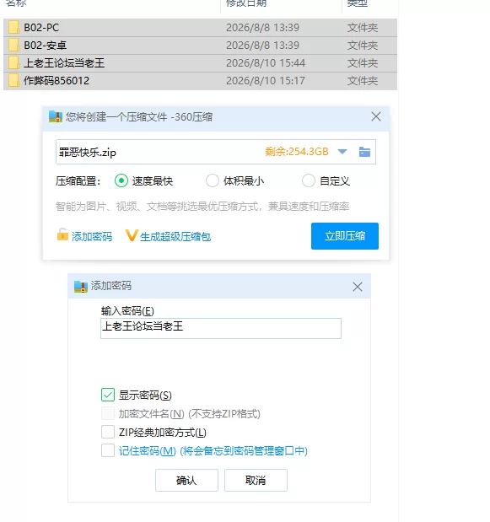Click the 显示密码(S) label text
The width and height of the screenshot is (490, 522).
coord(145,396)
